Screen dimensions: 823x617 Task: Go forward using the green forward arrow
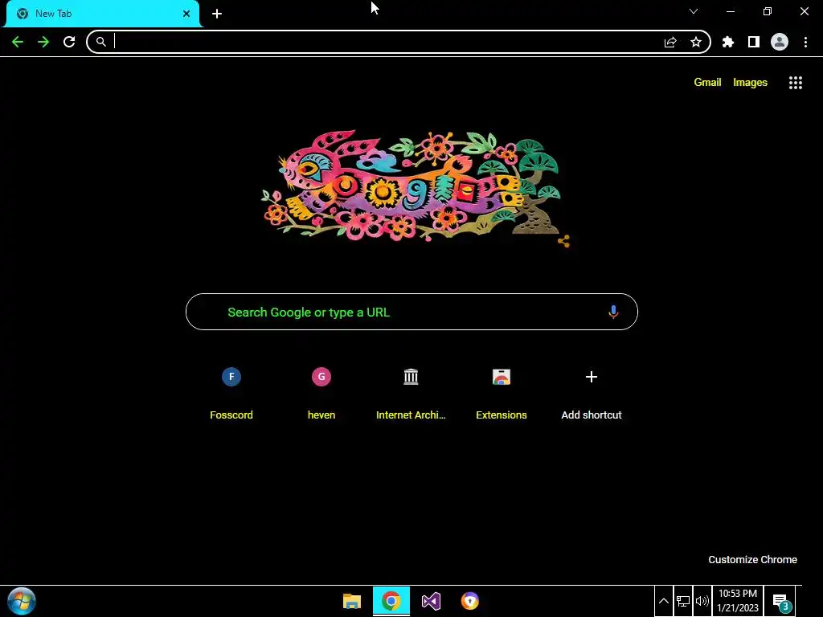43,42
